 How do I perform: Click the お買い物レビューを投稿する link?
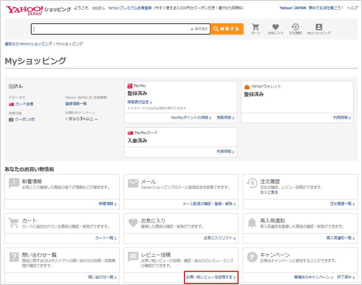(211, 278)
